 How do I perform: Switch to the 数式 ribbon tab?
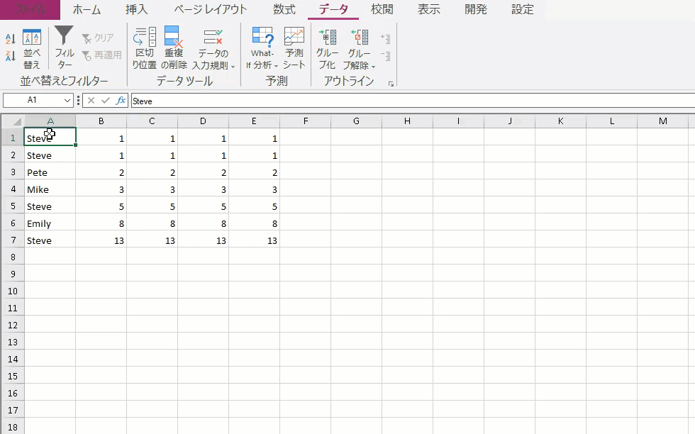(x=284, y=10)
